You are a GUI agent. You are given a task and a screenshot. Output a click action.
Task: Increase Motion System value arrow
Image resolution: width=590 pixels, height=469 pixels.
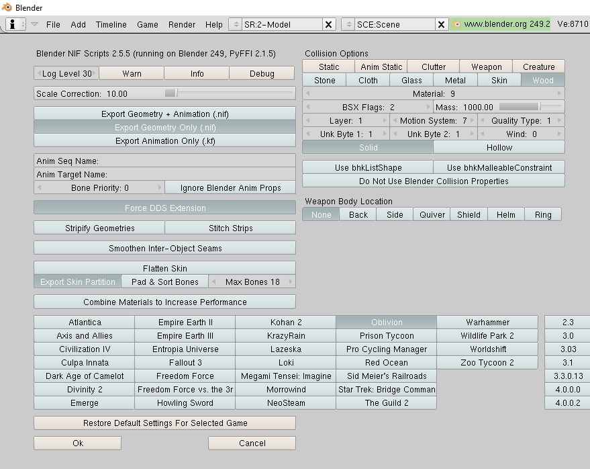point(473,120)
